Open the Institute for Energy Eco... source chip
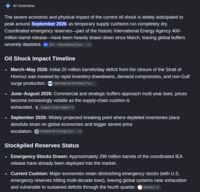Viewport: 200px width, 192px height. 59,131
